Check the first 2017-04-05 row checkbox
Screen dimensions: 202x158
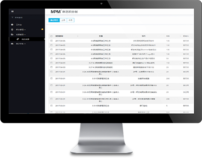coord(51,41)
